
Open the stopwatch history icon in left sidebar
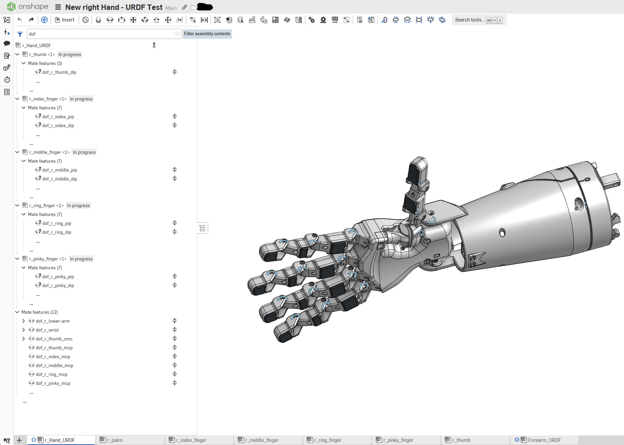tap(7, 80)
